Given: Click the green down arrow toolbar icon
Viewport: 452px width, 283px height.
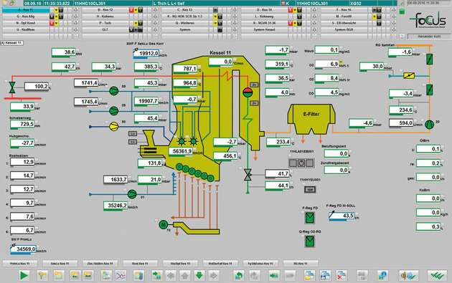Looking at the screenshot, I should point(199,276).
